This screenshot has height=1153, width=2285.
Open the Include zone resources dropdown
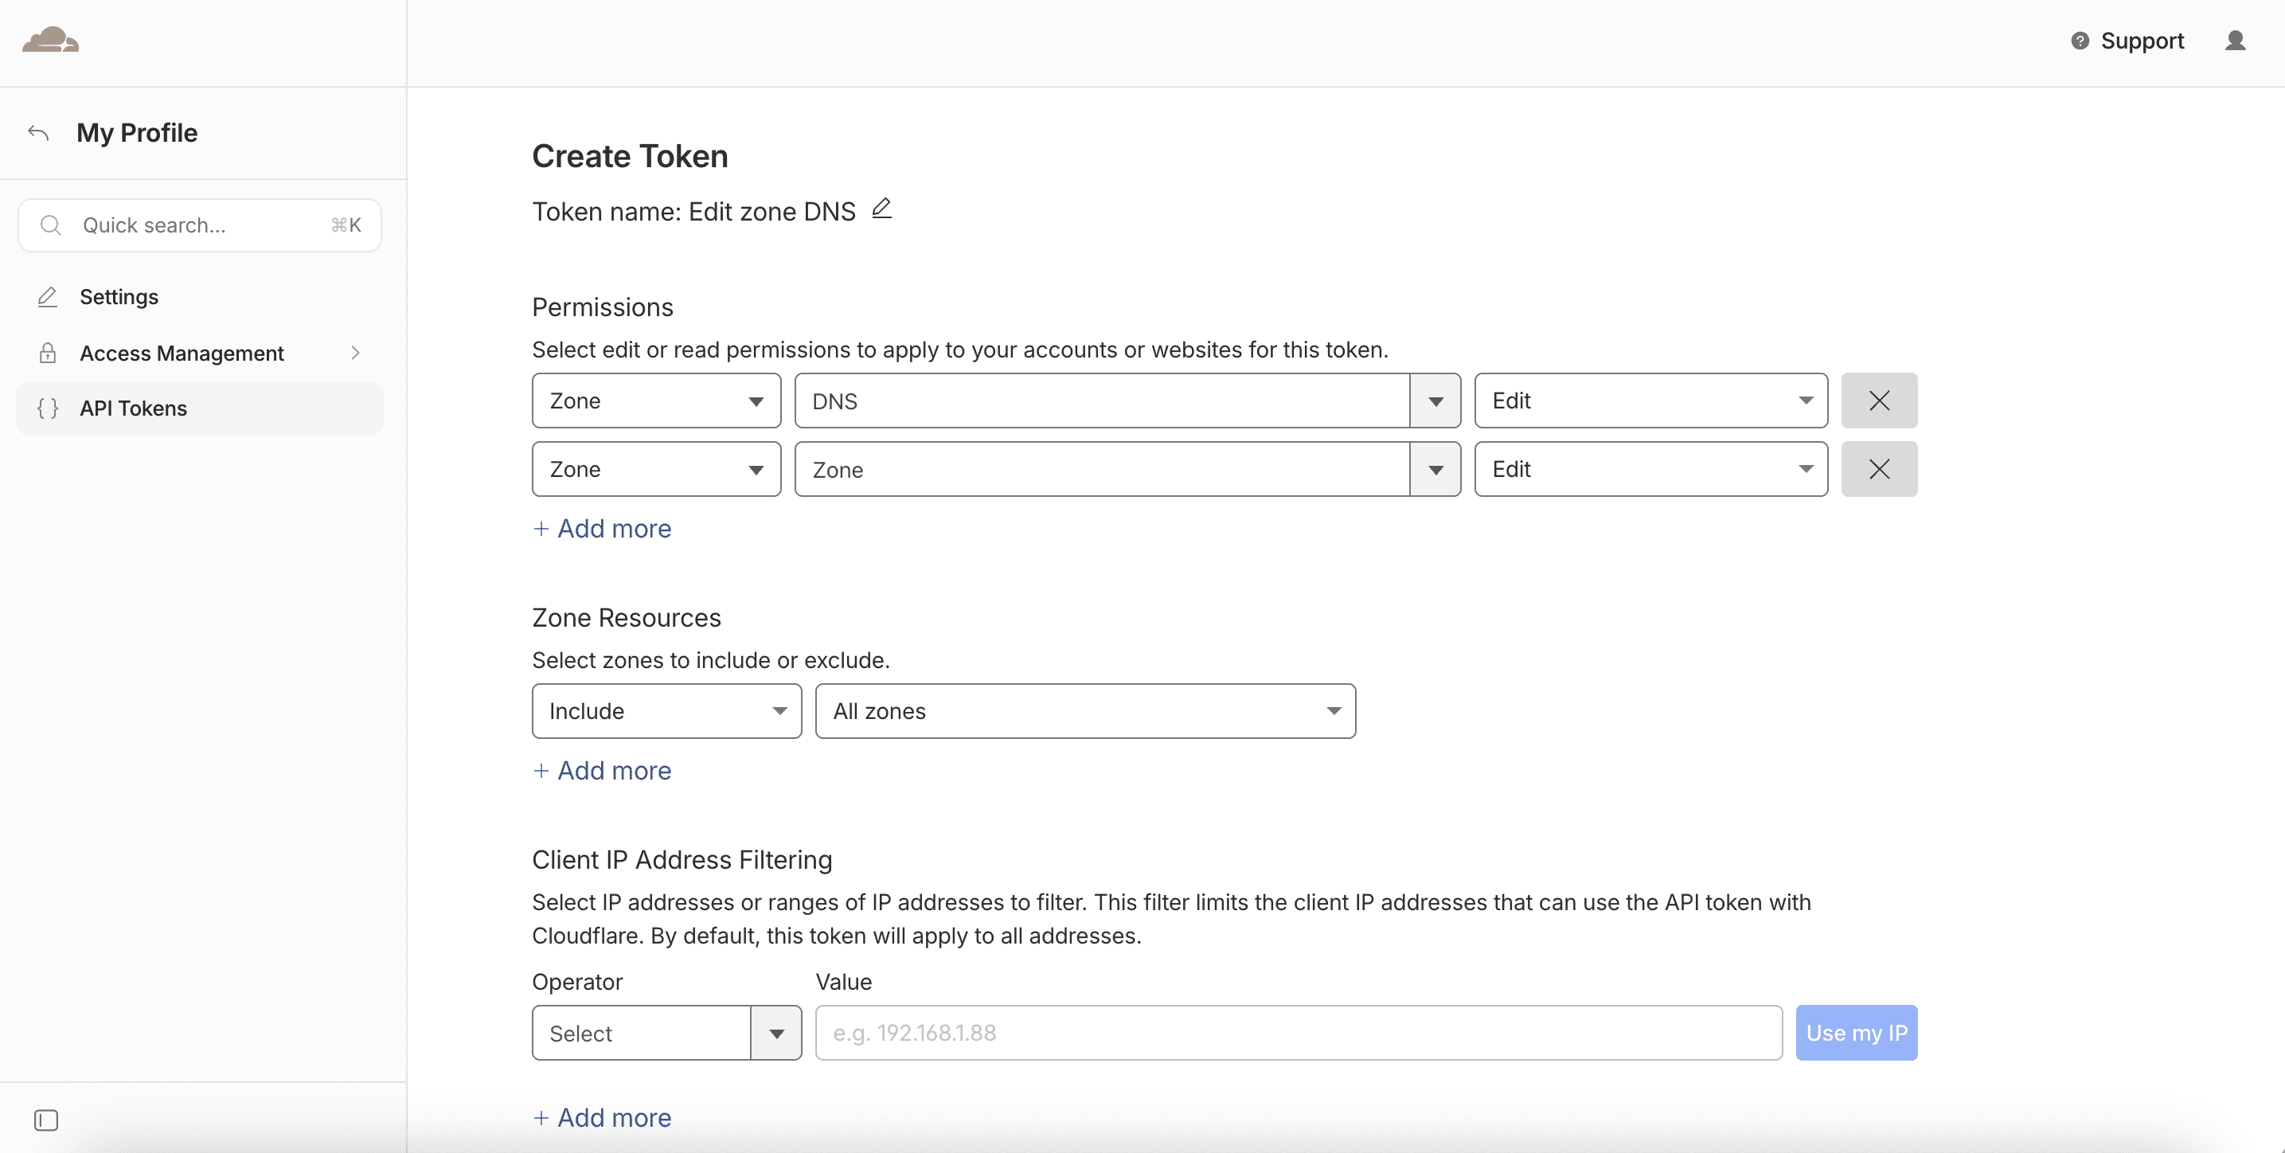tap(667, 711)
